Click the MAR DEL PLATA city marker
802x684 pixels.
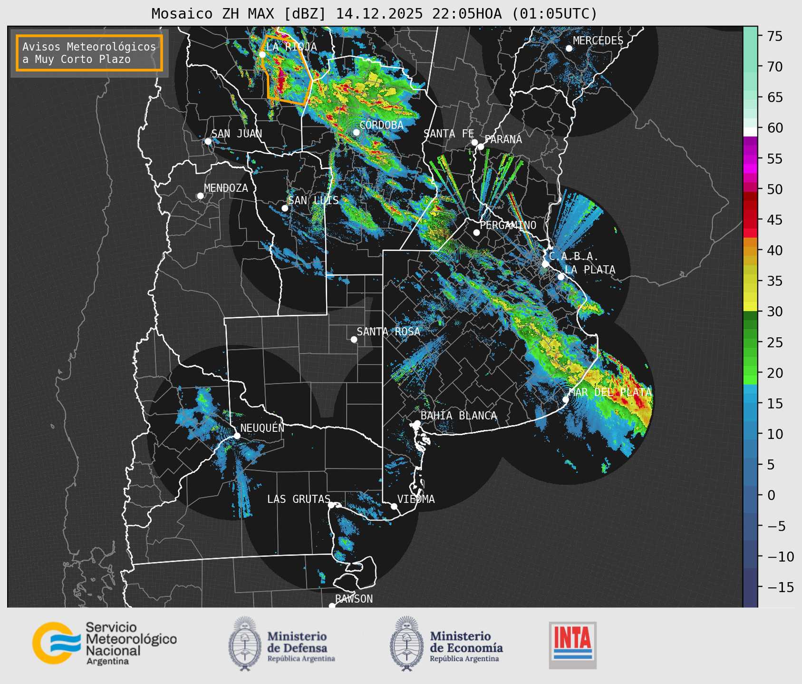pyautogui.click(x=566, y=399)
